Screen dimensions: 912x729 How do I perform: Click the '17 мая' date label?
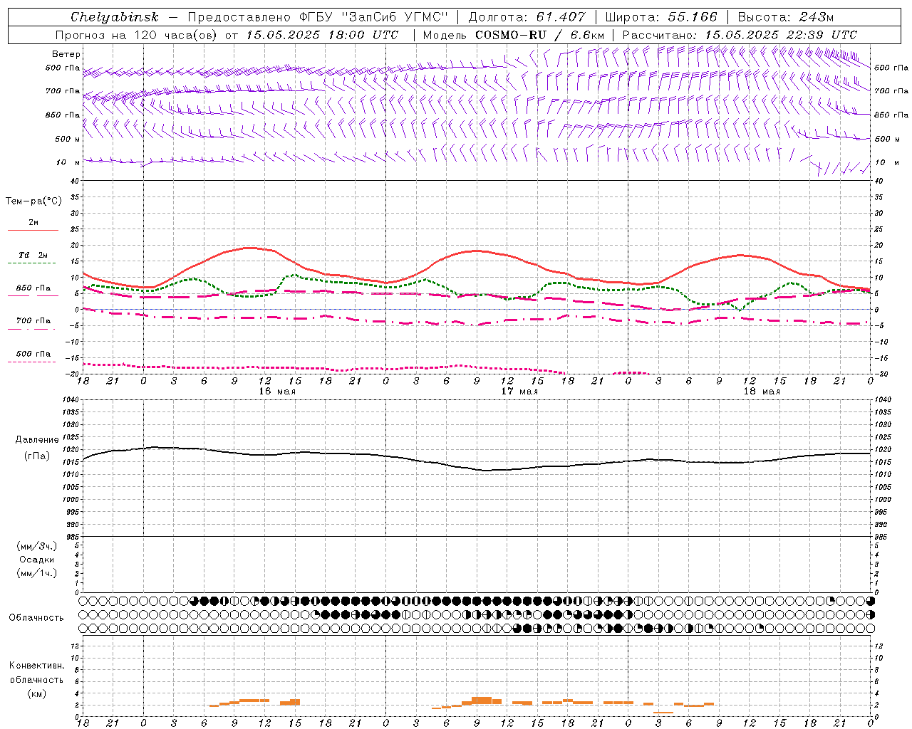pyautogui.click(x=519, y=392)
